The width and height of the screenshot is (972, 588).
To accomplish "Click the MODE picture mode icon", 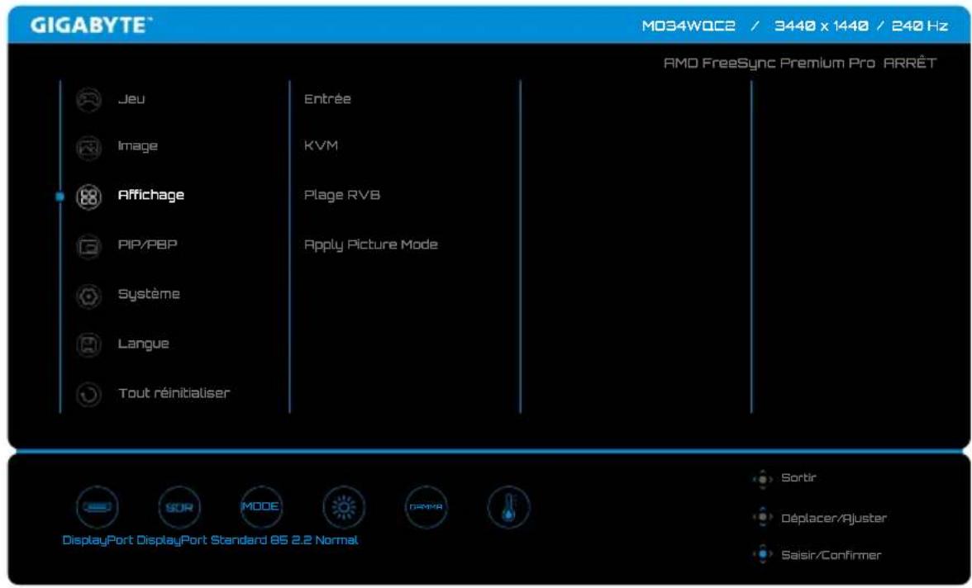I will 261,507.
